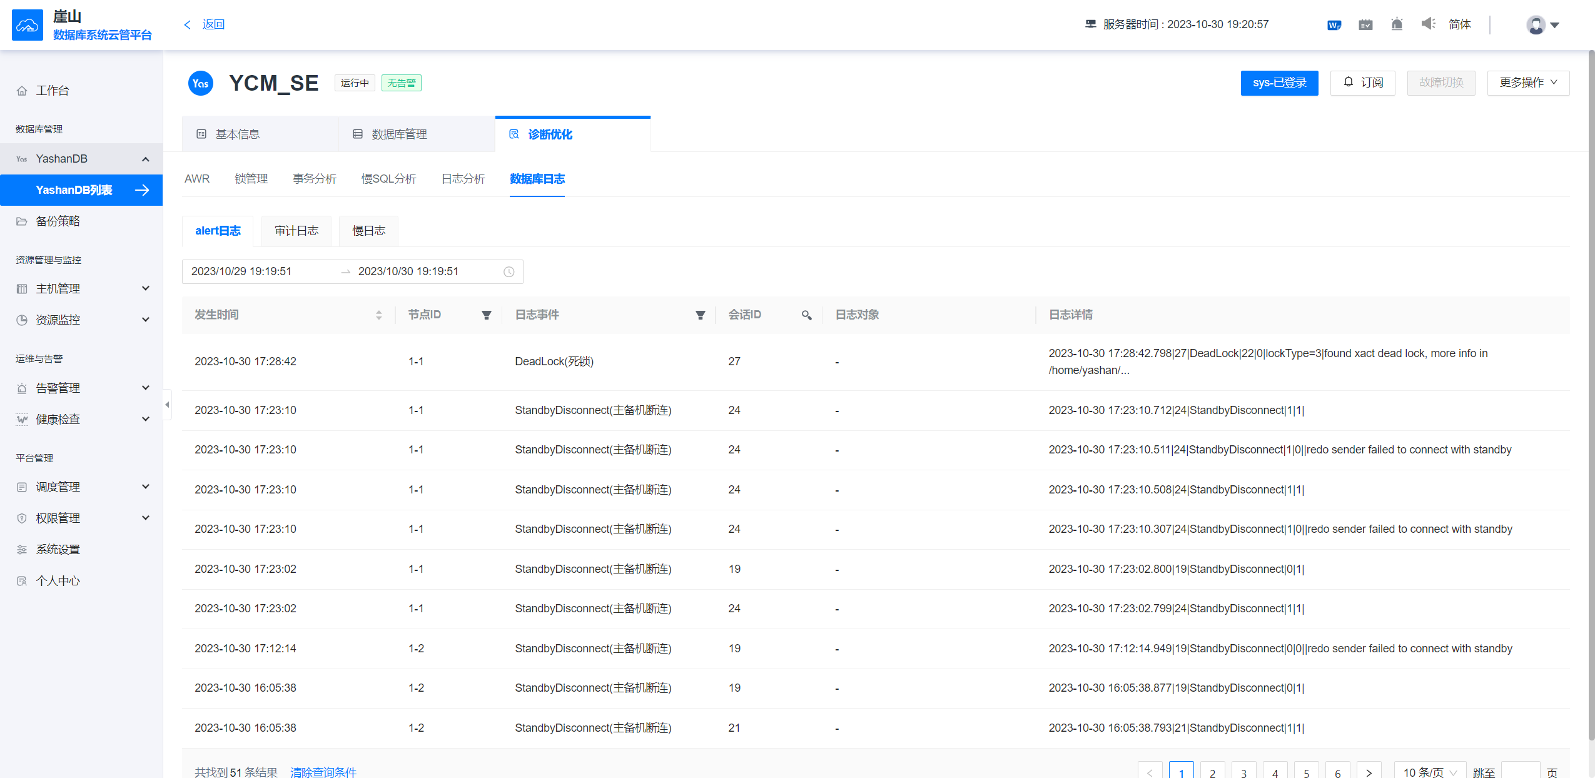Click the 订阅 subscribe button
Viewport: 1595px width, 778px height.
click(1363, 83)
